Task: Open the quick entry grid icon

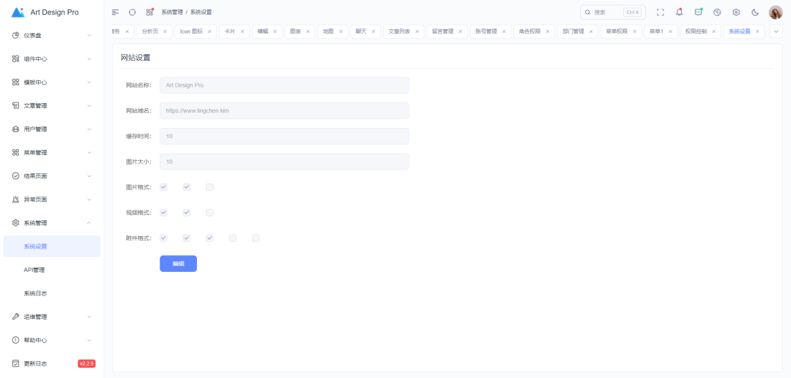Action: [149, 12]
